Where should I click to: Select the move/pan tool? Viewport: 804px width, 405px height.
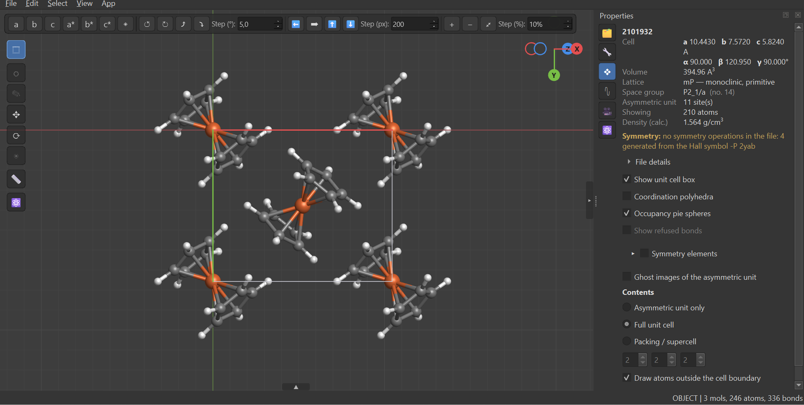(16, 115)
